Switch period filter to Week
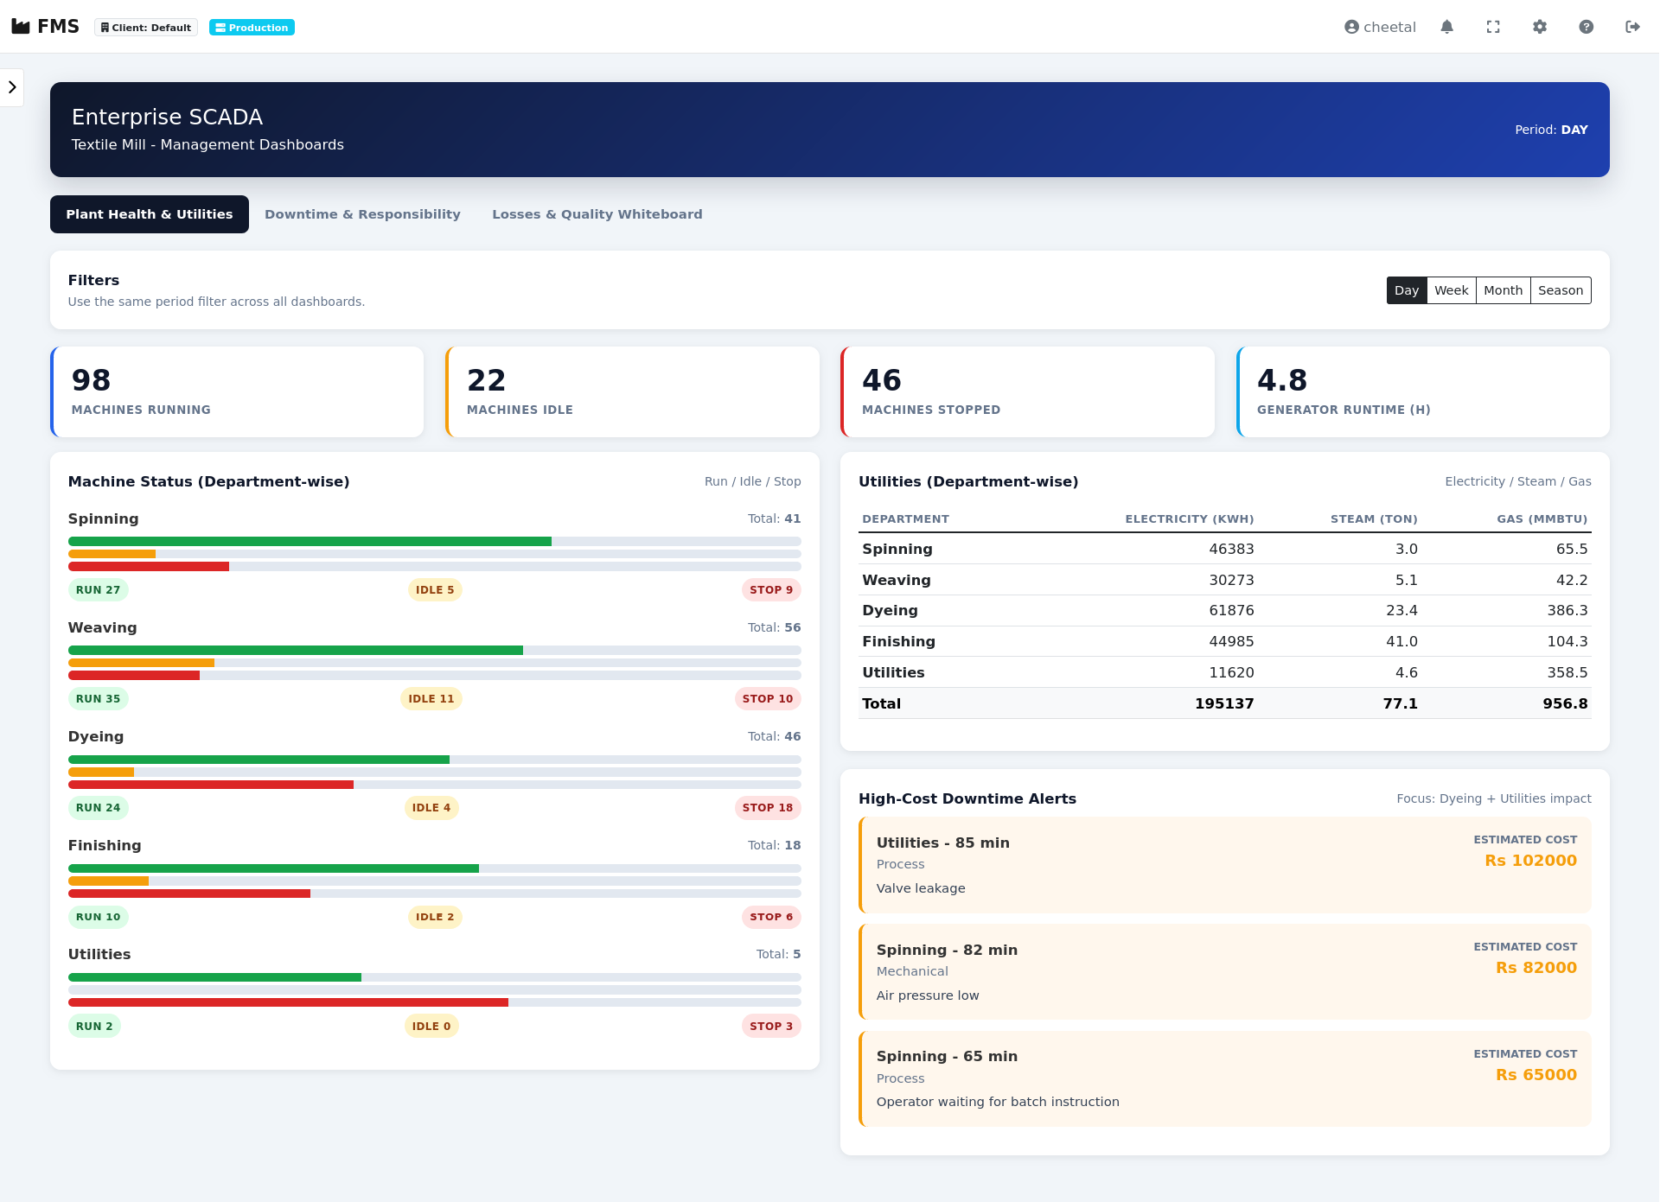The height and width of the screenshot is (1202, 1660). (x=1451, y=290)
